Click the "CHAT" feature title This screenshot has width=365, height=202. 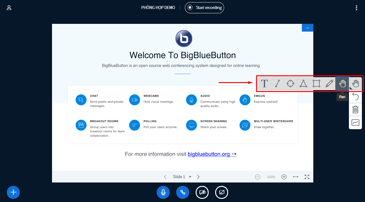(x=94, y=96)
